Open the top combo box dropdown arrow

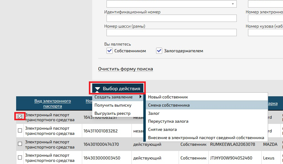click(233, 4)
